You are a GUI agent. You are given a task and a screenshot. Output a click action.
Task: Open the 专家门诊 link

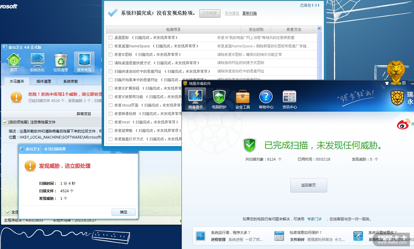tap(314, 219)
